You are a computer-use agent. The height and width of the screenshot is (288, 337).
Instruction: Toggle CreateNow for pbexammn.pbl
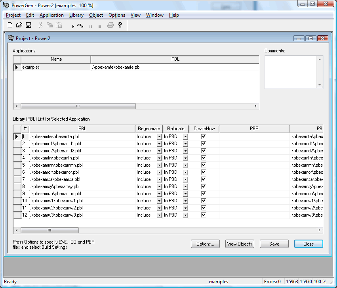(x=204, y=165)
